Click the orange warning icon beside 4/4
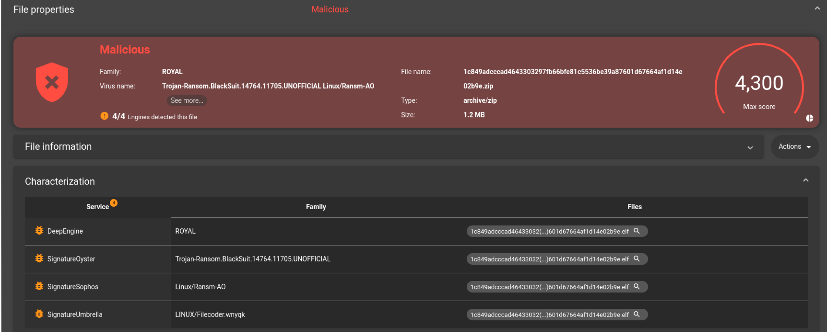Image resolution: width=827 pixels, height=332 pixels. pyautogui.click(x=104, y=116)
